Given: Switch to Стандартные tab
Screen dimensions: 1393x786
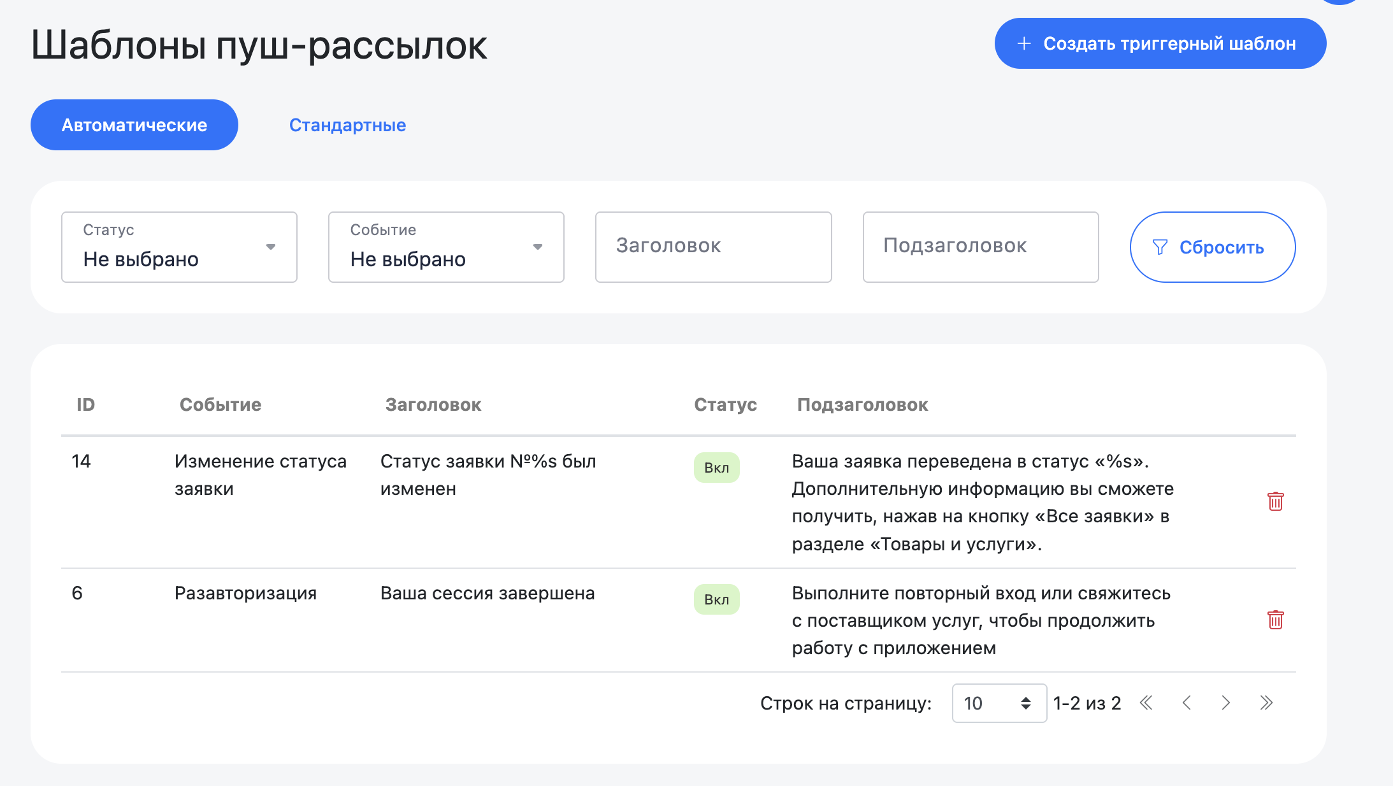Looking at the screenshot, I should coord(347,125).
